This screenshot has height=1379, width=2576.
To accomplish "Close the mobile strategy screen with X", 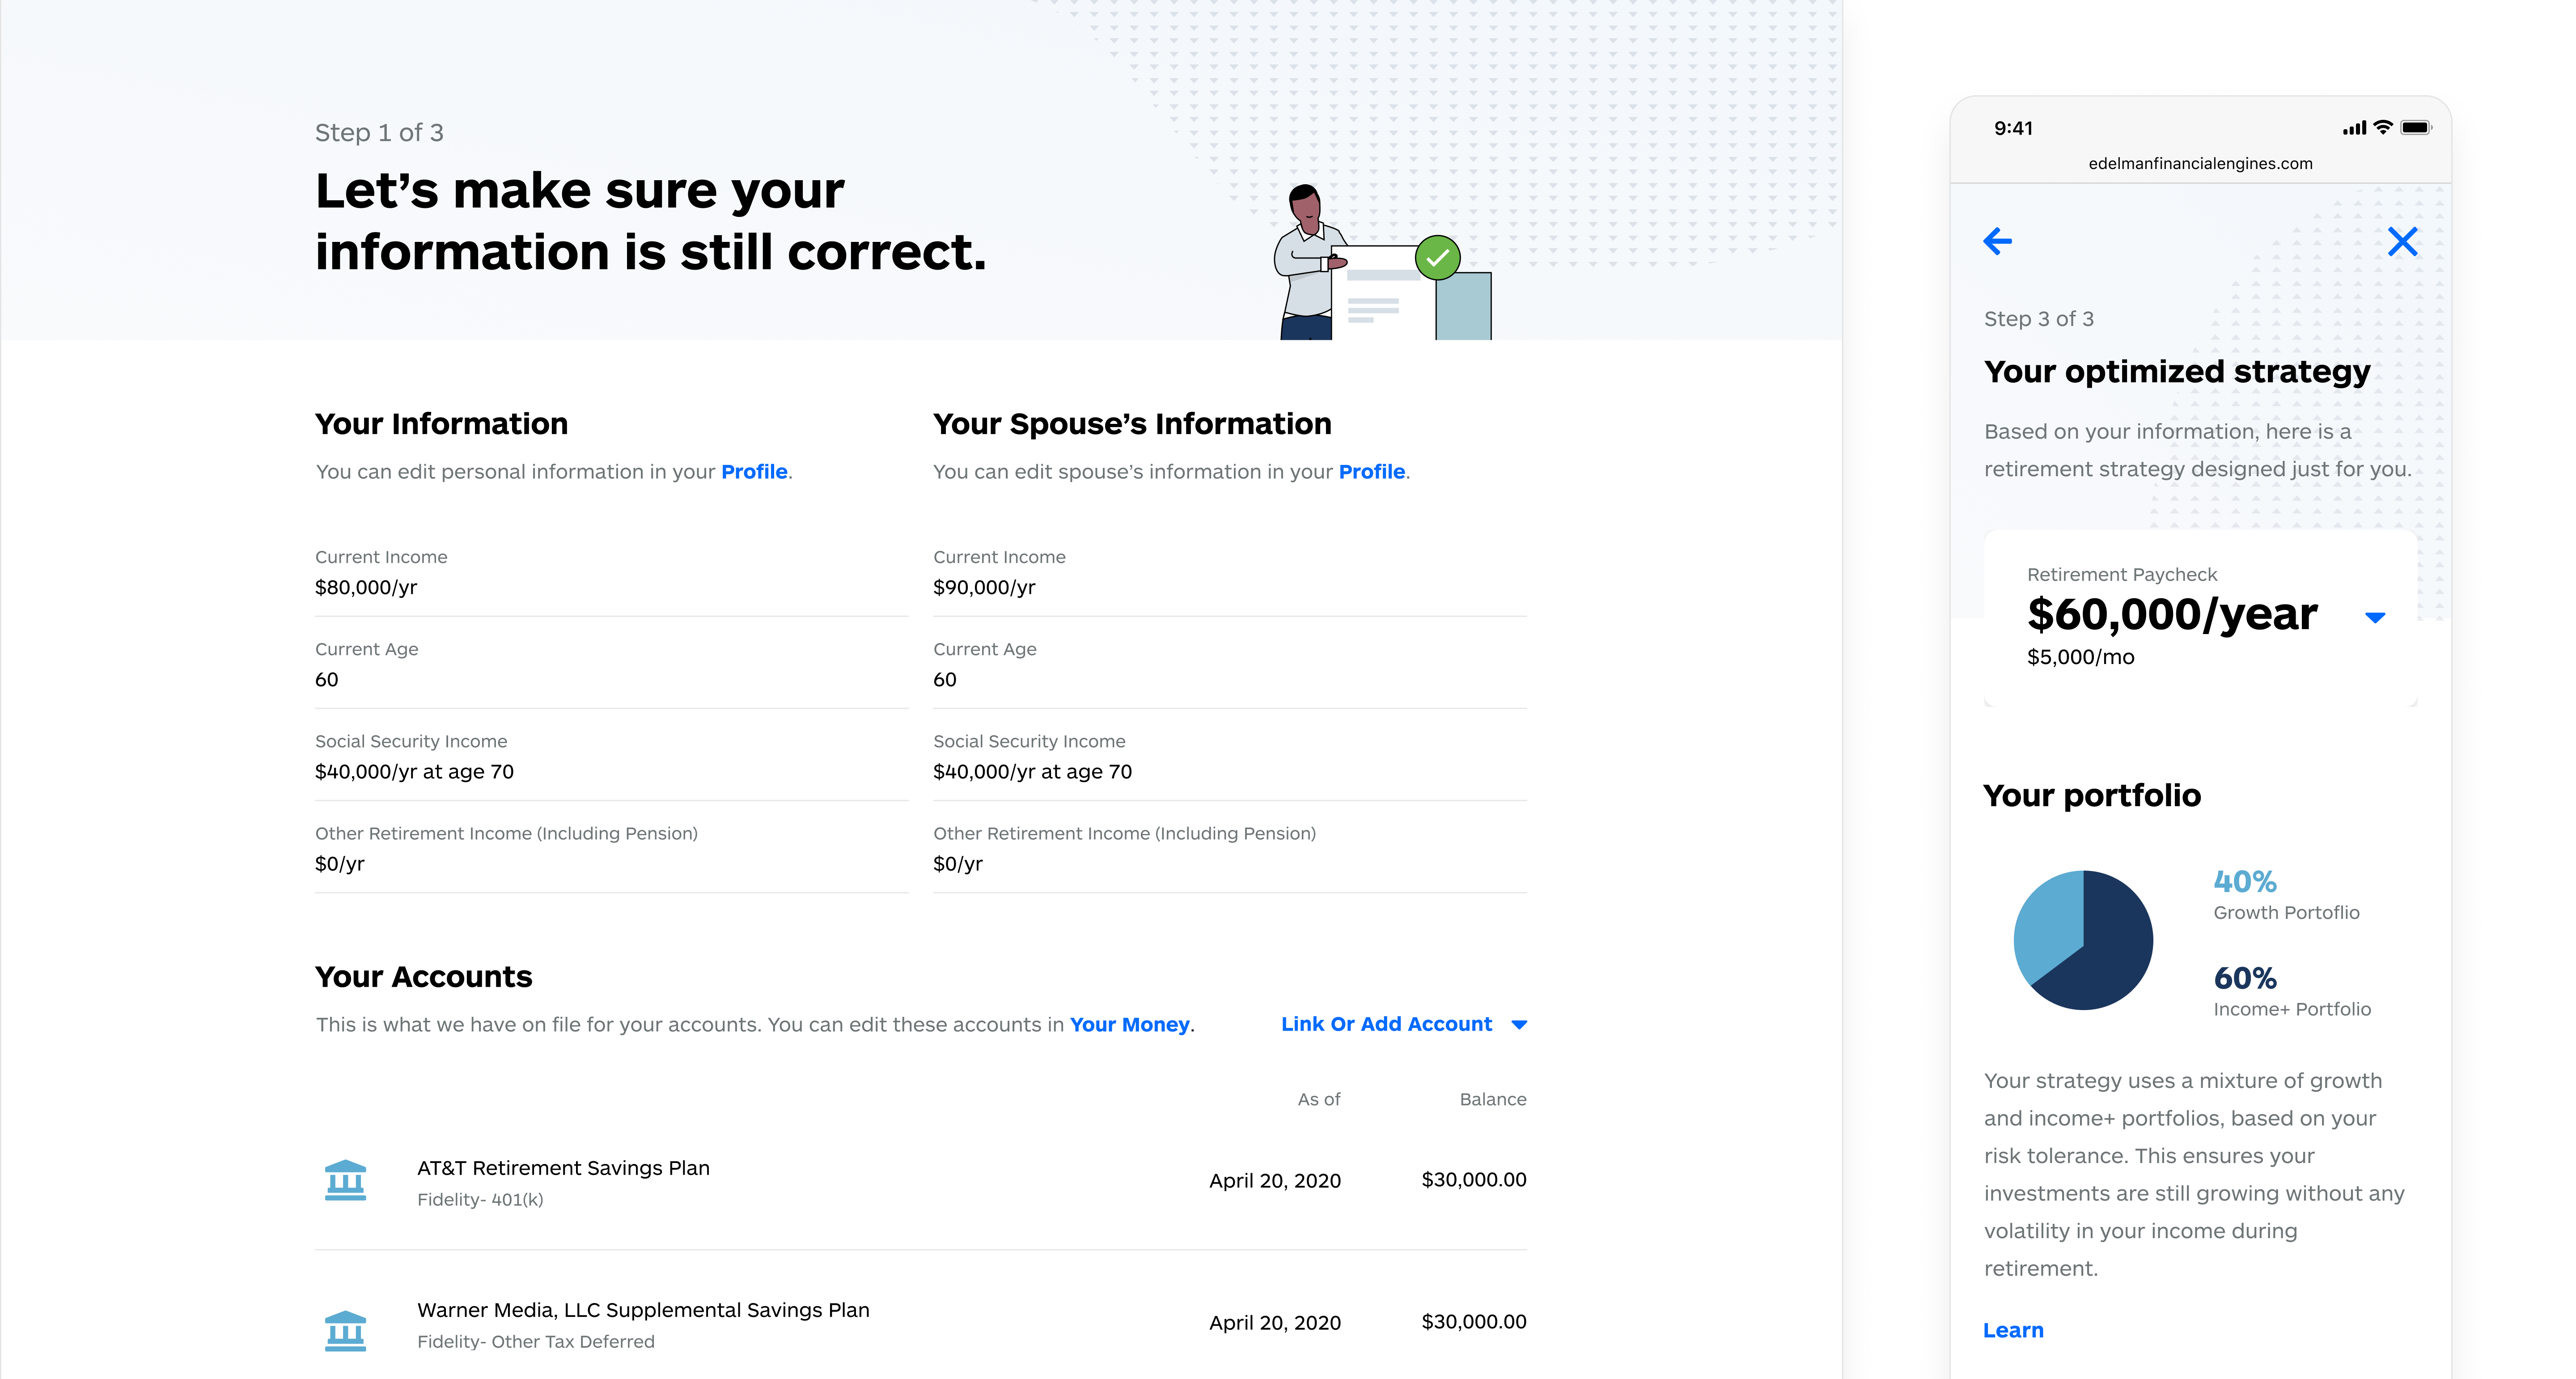I will tap(2402, 241).
